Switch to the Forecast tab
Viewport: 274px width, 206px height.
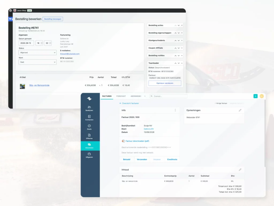(x=121, y=96)
